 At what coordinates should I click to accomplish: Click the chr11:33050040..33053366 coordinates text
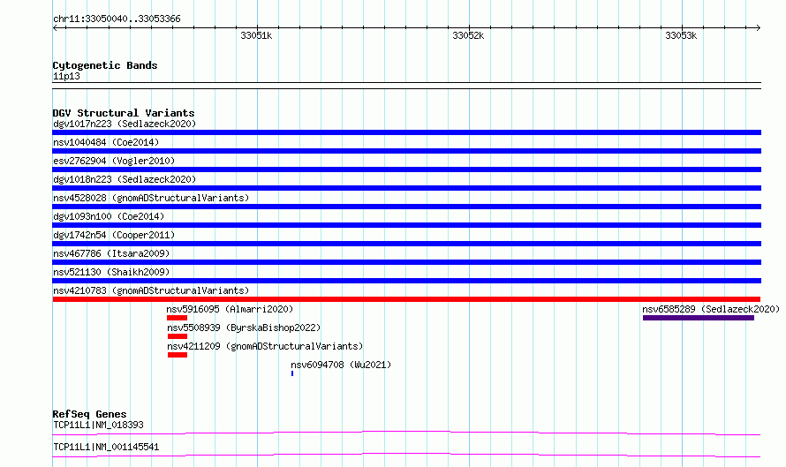pyautogui.click(x=117, y=19)
